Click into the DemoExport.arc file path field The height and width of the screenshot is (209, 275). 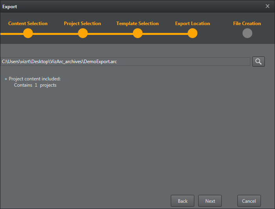pos(125,62)
